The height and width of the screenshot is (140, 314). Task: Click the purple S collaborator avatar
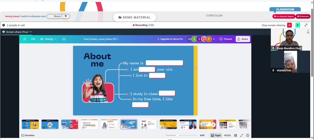199,39
